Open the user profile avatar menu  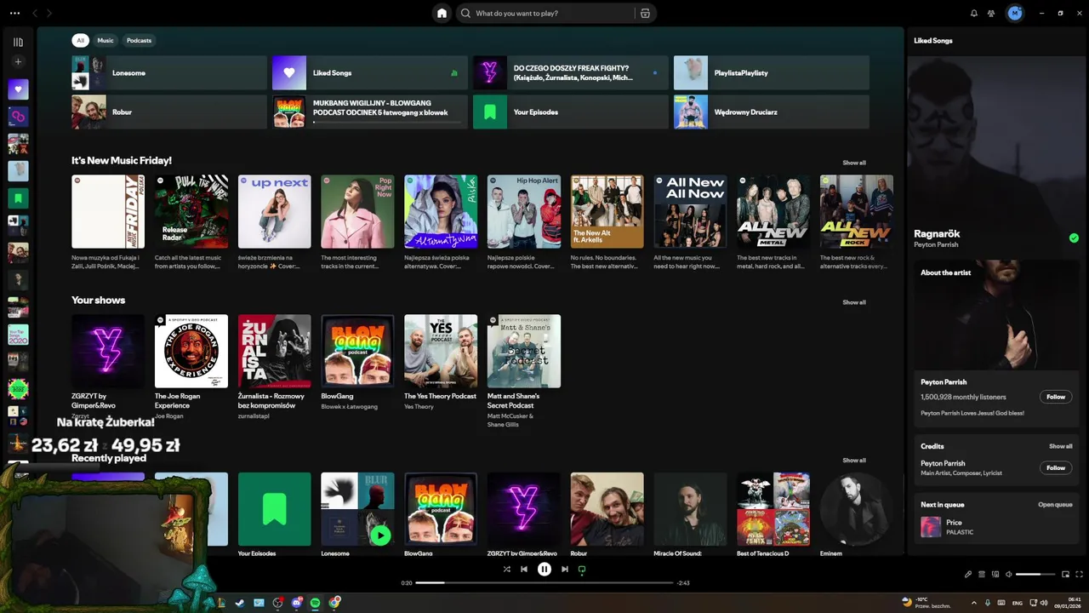coord(1015,13)
